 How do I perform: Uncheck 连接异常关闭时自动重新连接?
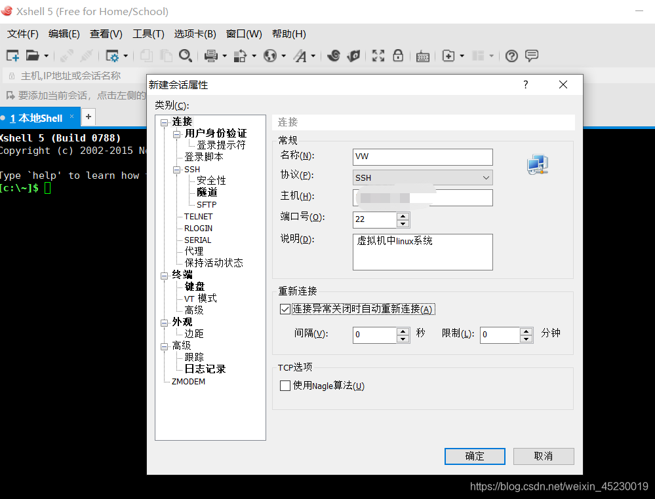[285, 308]
